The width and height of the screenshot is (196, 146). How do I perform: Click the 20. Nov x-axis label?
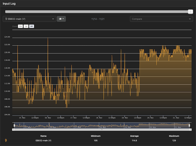(x=150, y=118)
